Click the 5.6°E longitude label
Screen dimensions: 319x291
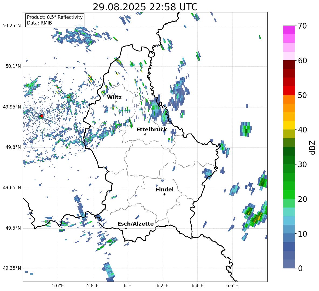(58, 286)
